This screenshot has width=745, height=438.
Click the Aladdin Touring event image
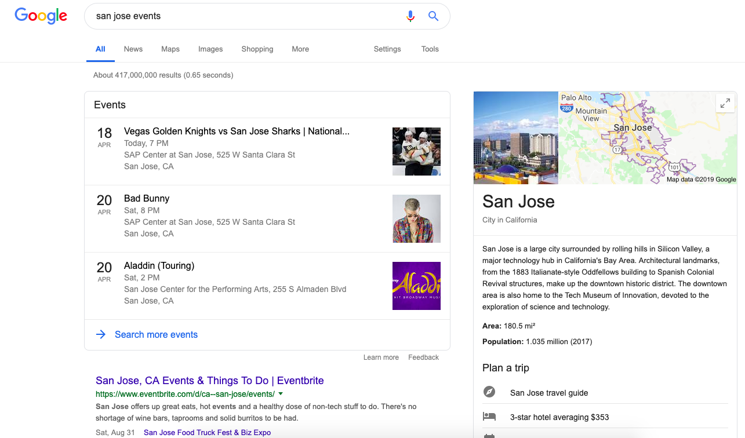pos(416,286)
